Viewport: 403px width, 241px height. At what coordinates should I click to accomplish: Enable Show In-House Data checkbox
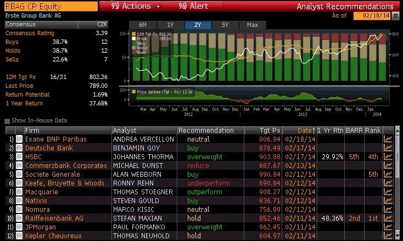[x=7, y=121]
